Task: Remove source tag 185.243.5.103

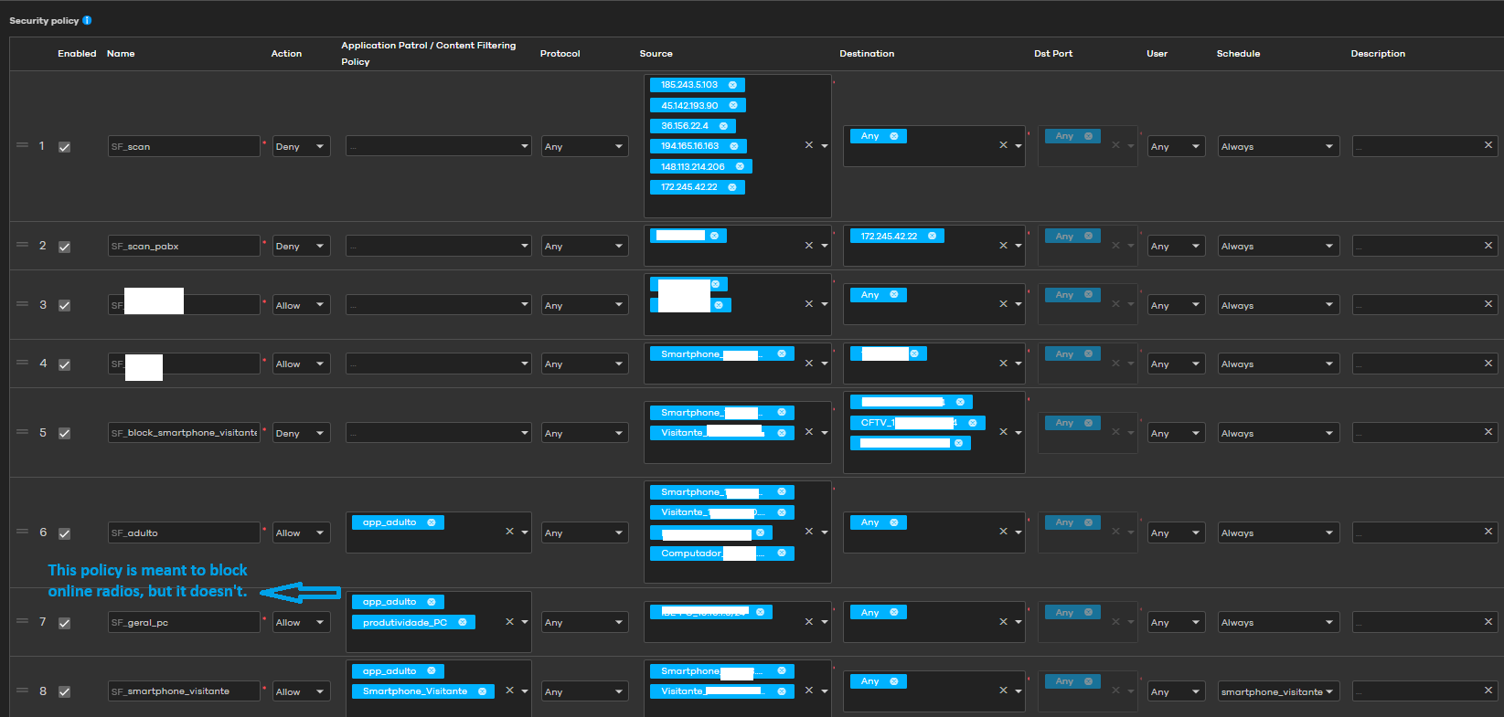Action: click(x=732, y=85)
